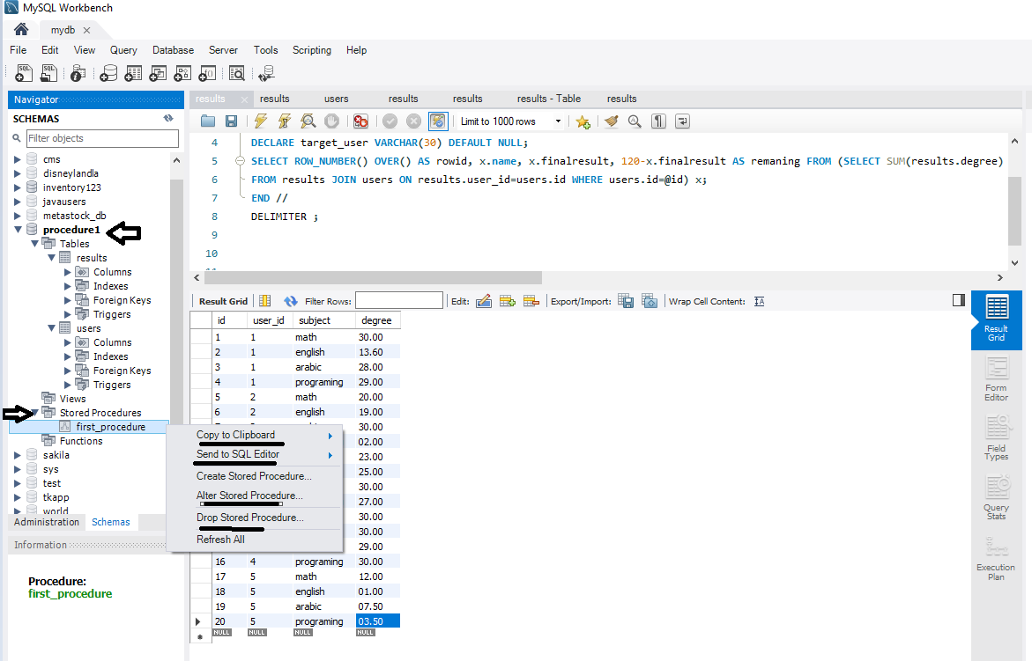Open Query Stats in the side panel

tap(996, 497)
